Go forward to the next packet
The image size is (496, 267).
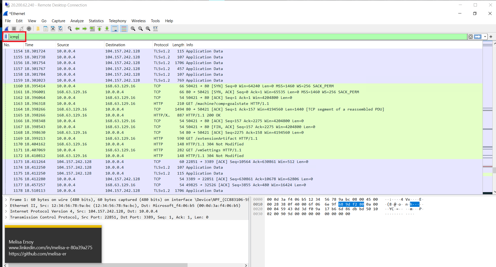tap(84, 29)
